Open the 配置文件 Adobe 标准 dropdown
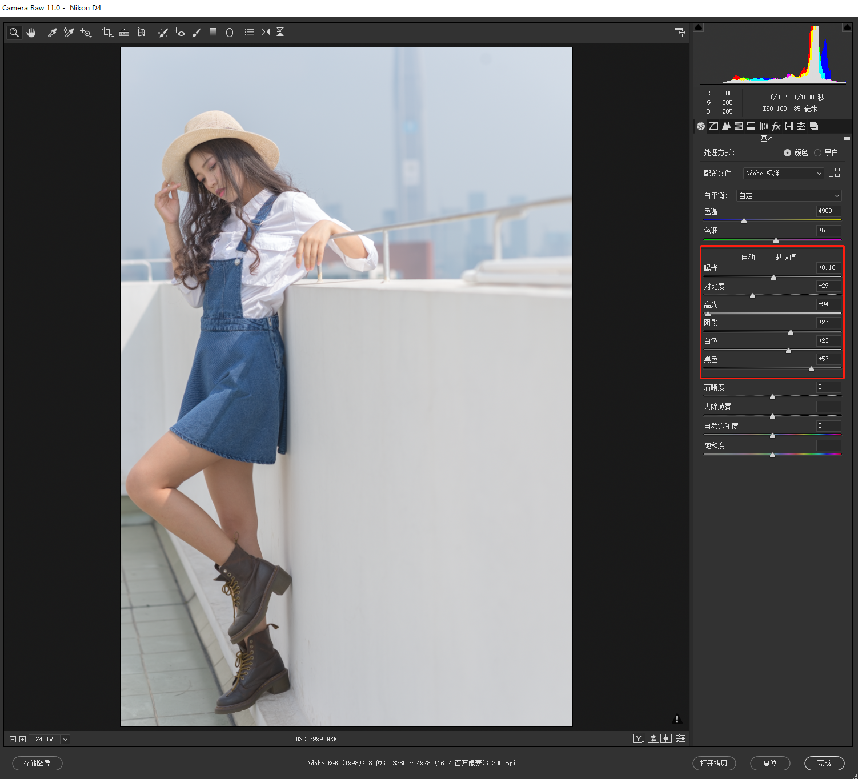The image size is (858, 779). pos(783,173)
